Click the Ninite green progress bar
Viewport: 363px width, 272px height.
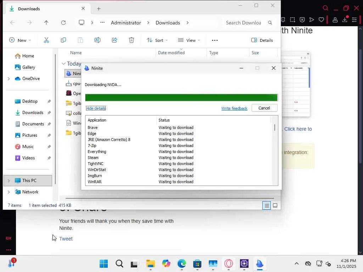pos(181,98)
